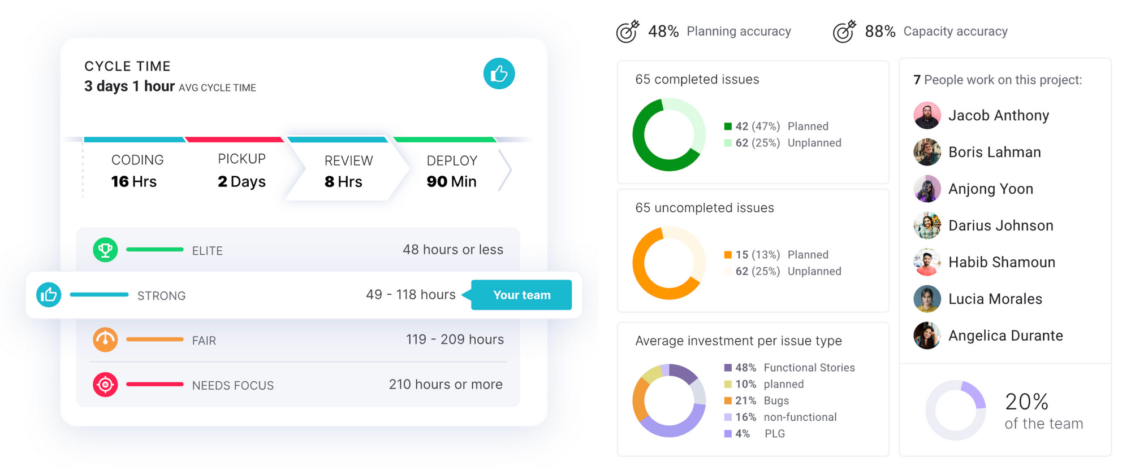The width and height of the screenshot is (1131, 475).
Task: Open Jacob Anthony's profile link
Action: 998,115
